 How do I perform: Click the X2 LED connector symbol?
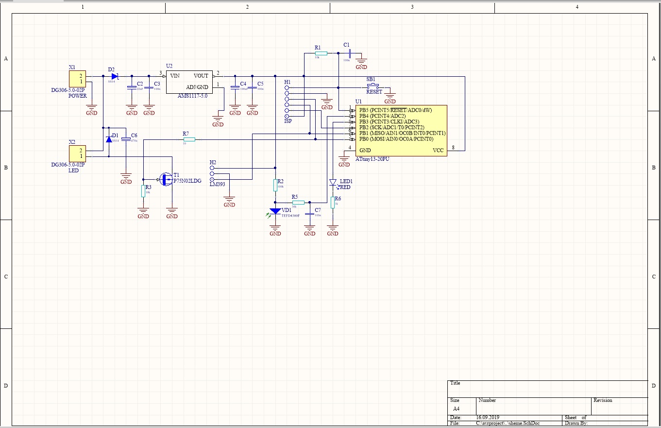click(78, 154)
